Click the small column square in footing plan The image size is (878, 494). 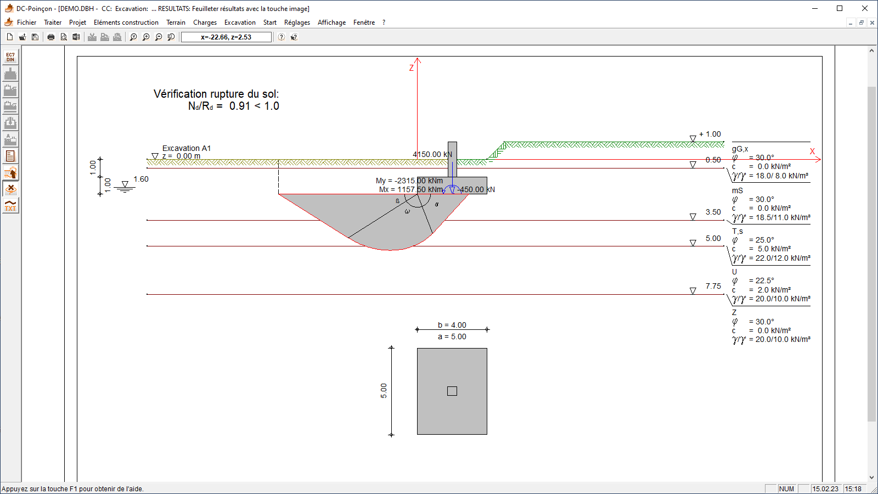tap(452, 391)
